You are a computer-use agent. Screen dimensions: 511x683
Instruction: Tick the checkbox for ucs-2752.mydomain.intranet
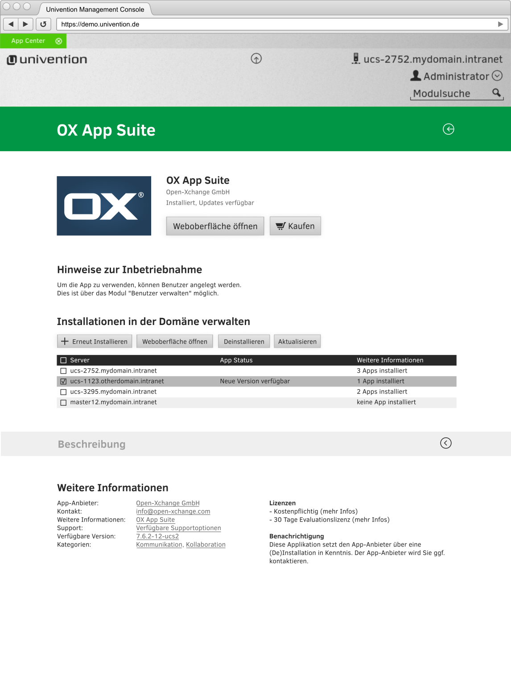[x=63, y=371]
